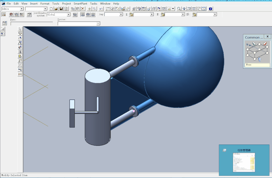Create a new document with the New icon
272x178 pixels.
(x=51, y=9)
